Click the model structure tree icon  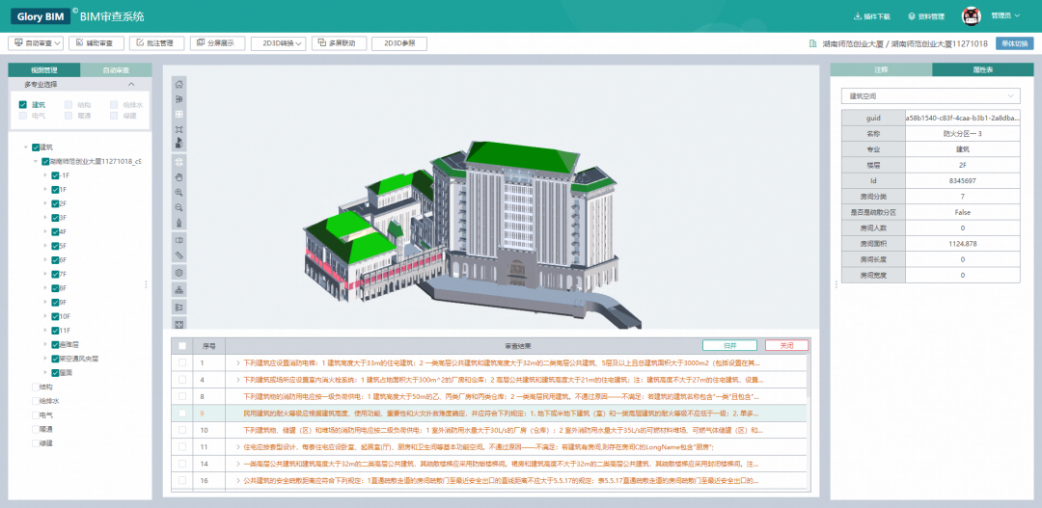pos(179,289)
